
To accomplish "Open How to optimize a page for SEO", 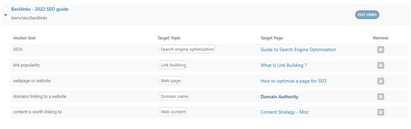I will coord(293,81).
